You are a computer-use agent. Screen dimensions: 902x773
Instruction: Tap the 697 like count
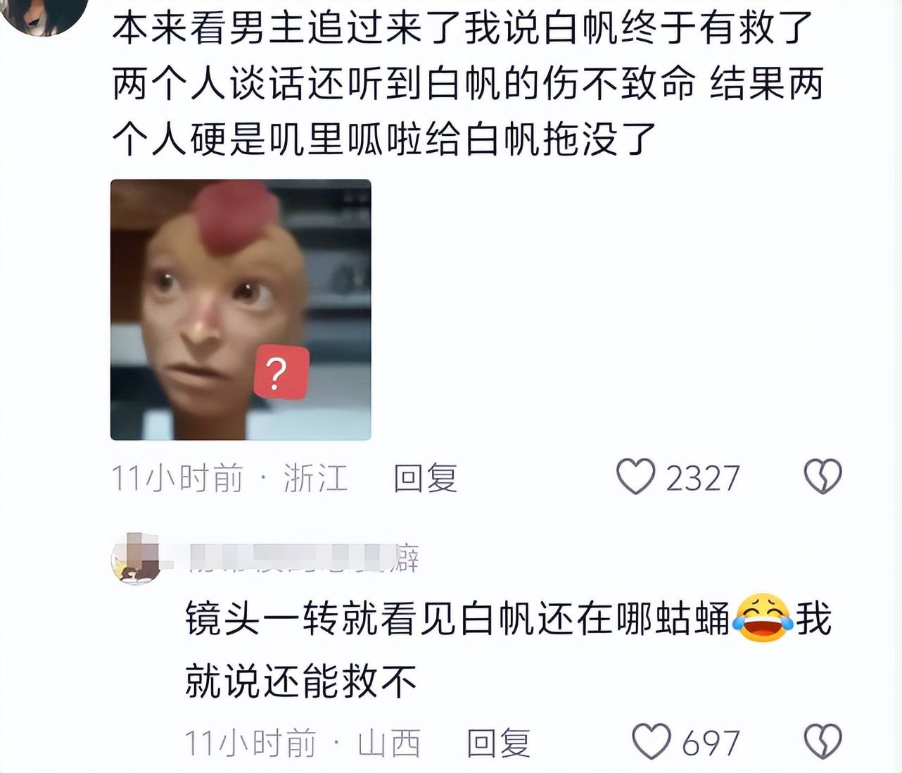click(711, 743)
